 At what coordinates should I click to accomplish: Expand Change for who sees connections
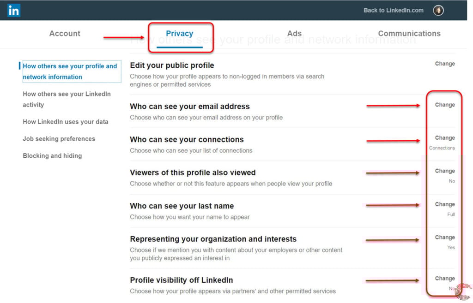click(x=445, y=137)
